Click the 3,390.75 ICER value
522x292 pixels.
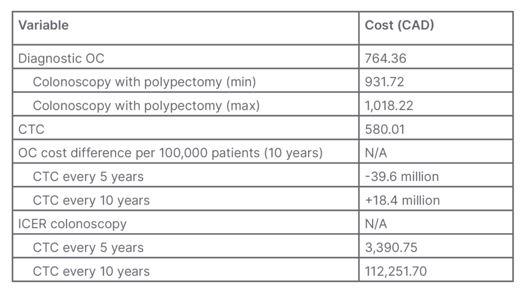[390, 248]
